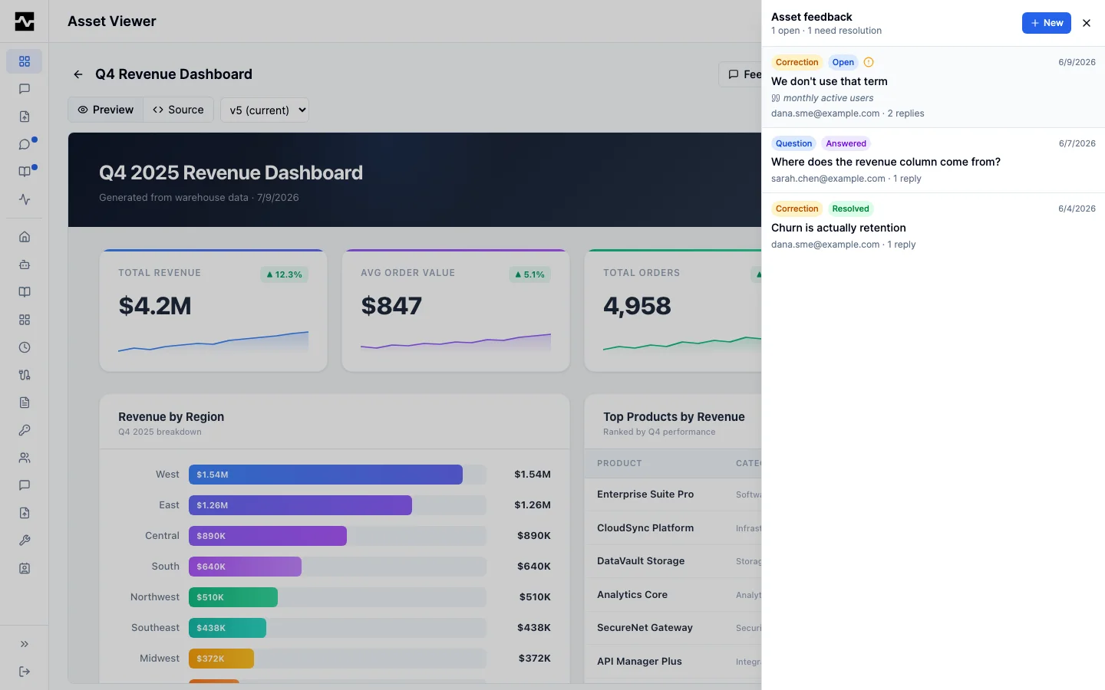Screen dimensions: 1105x690
Task: Open the round chat bubble with blue dot
Action: (x=25, y=144)
